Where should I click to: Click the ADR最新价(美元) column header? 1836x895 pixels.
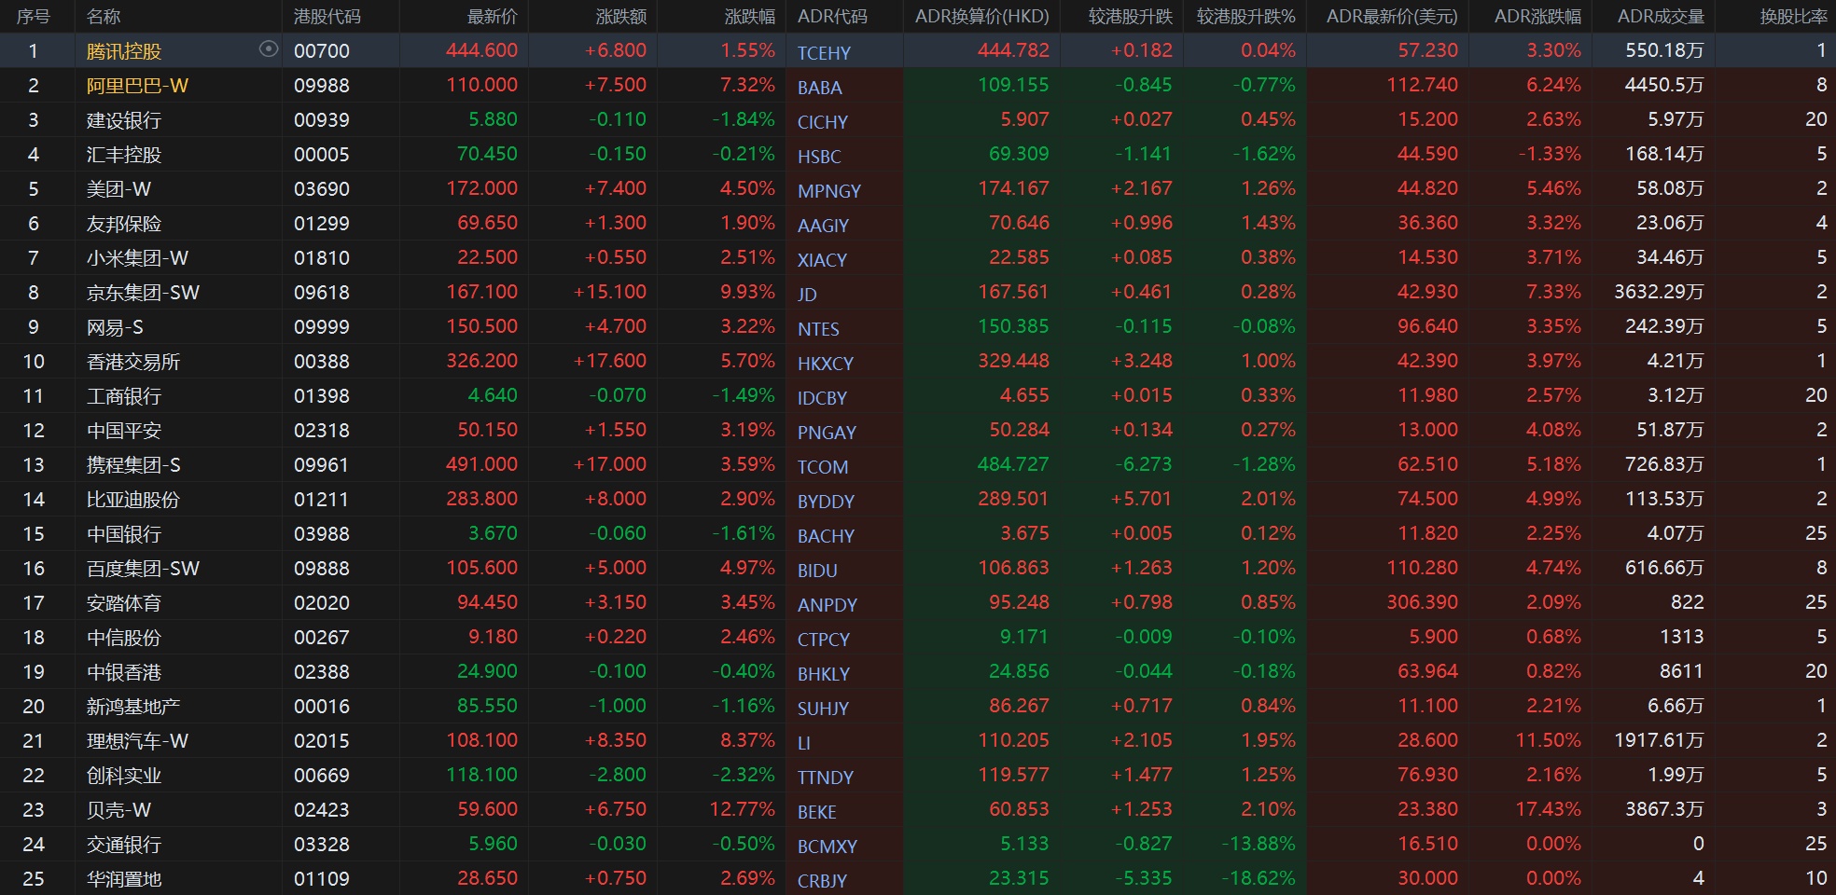coord(1391,17)
